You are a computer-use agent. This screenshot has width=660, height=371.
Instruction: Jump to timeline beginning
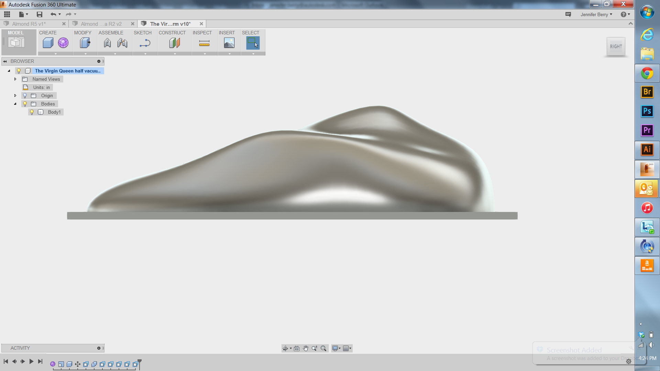(6, 361)
